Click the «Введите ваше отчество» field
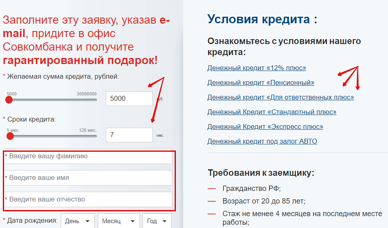 pyautogui.click(x=88, y=199)
